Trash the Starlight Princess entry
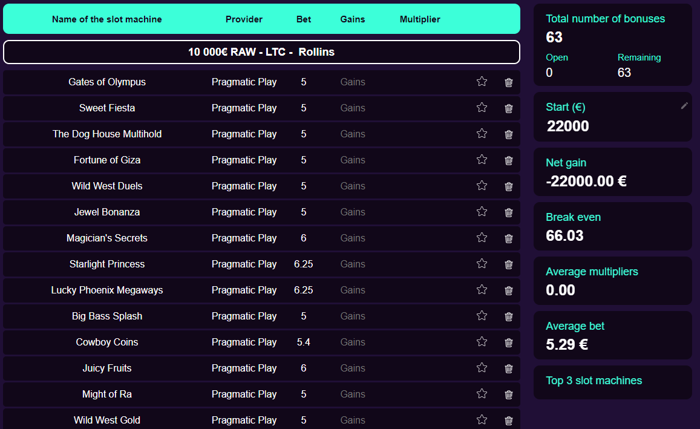 pos(508,264)
